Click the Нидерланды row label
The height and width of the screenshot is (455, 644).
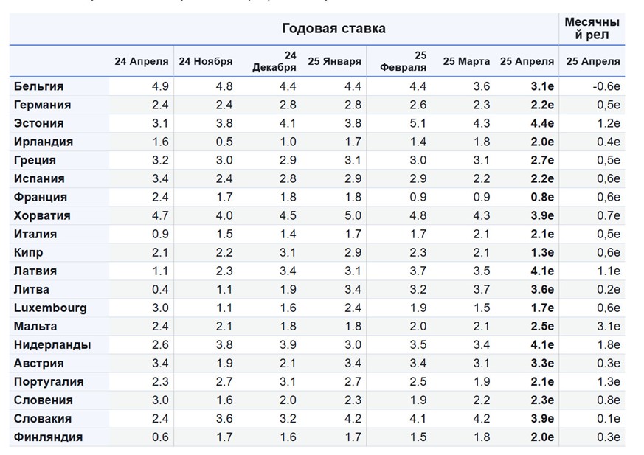52,344
